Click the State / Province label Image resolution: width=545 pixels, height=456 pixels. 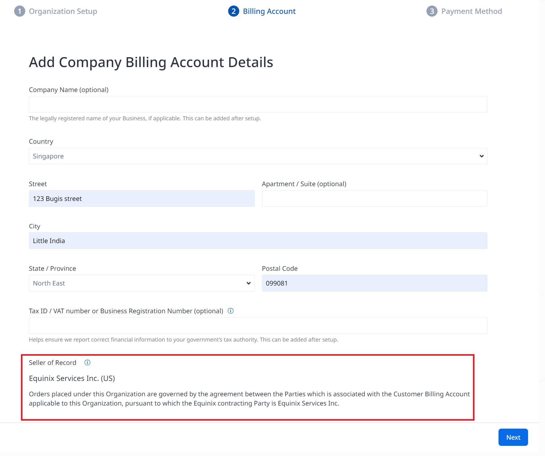click(x=52, y=269)
